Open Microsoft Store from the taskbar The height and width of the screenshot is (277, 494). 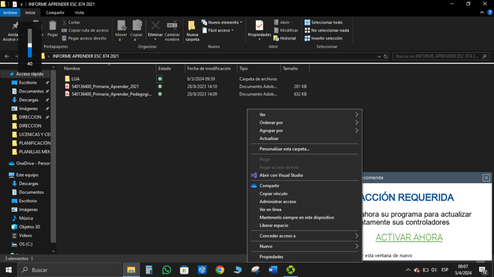184,270
